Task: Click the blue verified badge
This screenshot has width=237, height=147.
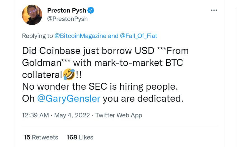Action: (91, 10)
